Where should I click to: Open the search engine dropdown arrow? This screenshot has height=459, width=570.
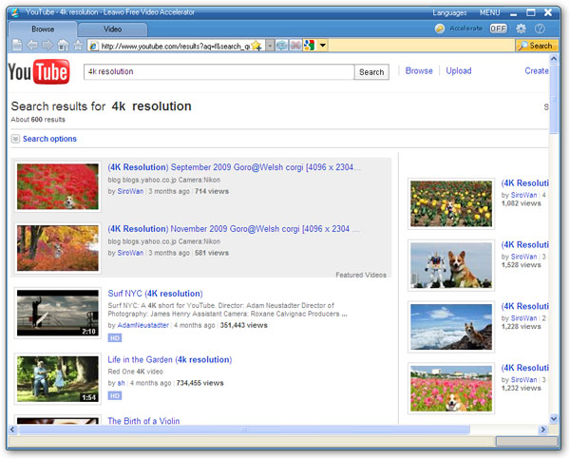(x=322, y=46)
